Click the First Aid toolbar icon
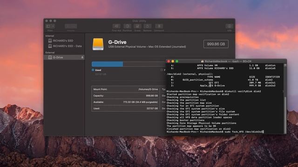Screen dimensions: 298x167 pyautogui.click(x=116, y=26)
